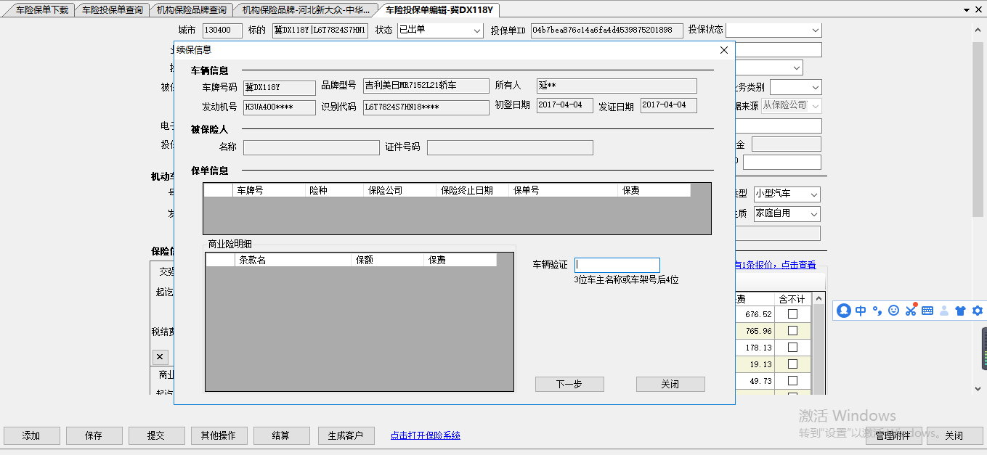Check 含不计 box in the 765.96 row

[792, 331]
